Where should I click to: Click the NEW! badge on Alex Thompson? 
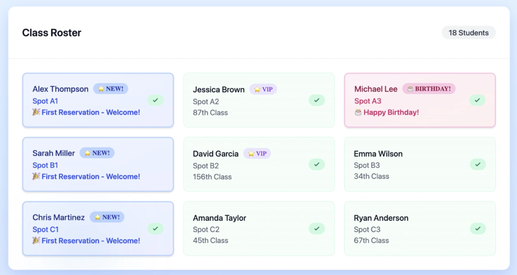tap(110, 88)
